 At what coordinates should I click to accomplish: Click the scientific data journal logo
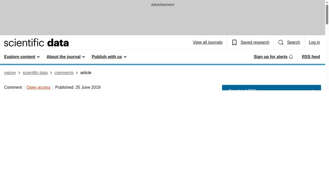36,43
